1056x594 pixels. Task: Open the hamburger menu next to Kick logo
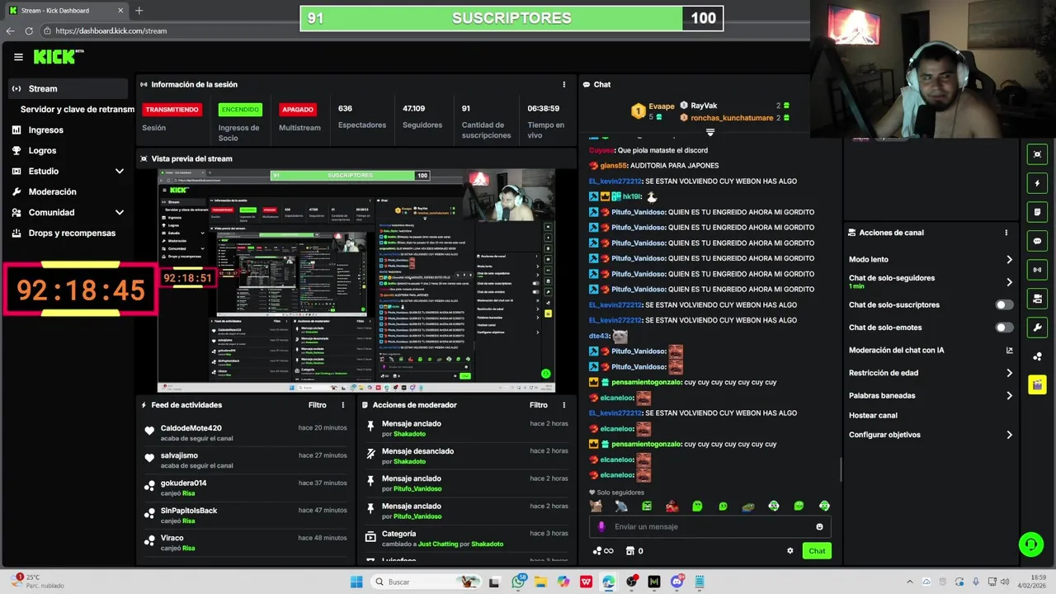18,57
